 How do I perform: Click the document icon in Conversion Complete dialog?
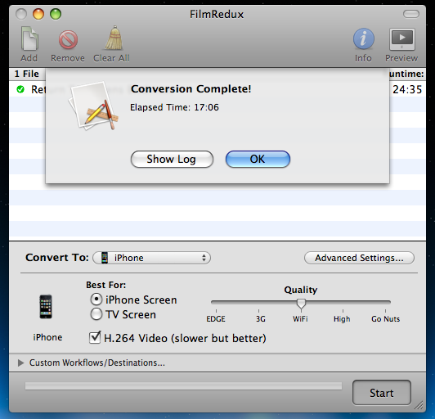[x=94, y=106]
